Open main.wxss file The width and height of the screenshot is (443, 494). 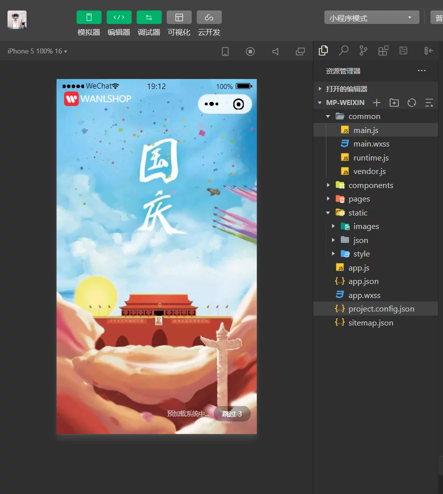[x=376, y=143]
